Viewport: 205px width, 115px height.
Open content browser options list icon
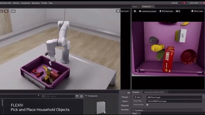pyautogui.click(x=81, y=96)
